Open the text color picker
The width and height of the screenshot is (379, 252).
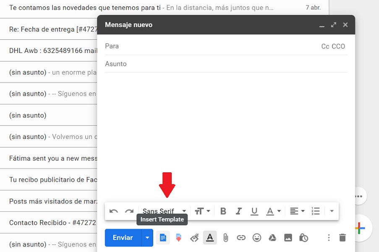tap(274, 211)
